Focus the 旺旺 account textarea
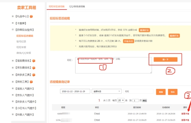This screenshot has height=123, width=191. (114, 65)
